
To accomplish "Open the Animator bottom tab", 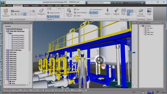I will (x=76, y=90).
